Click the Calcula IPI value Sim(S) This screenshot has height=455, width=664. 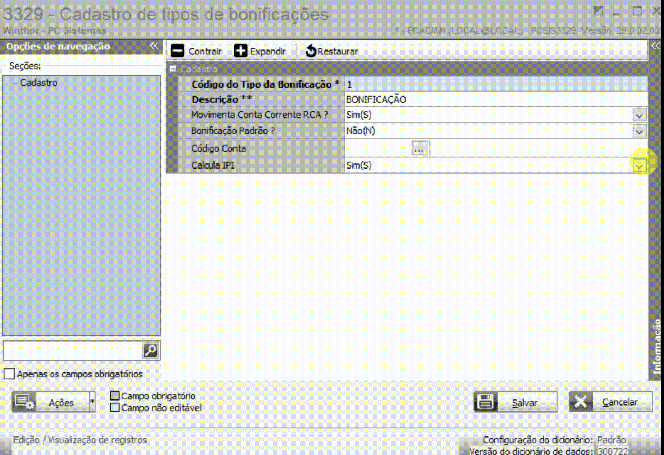tap(358, 165)
